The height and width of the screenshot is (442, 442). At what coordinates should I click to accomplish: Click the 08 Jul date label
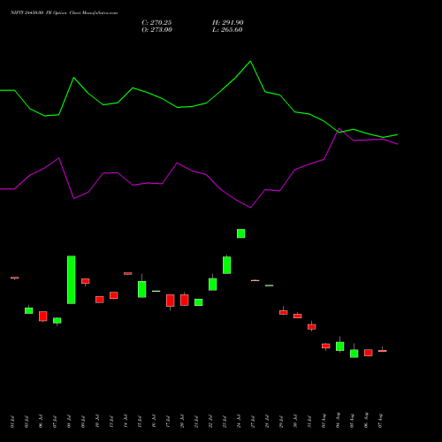(x=69, y=422)
